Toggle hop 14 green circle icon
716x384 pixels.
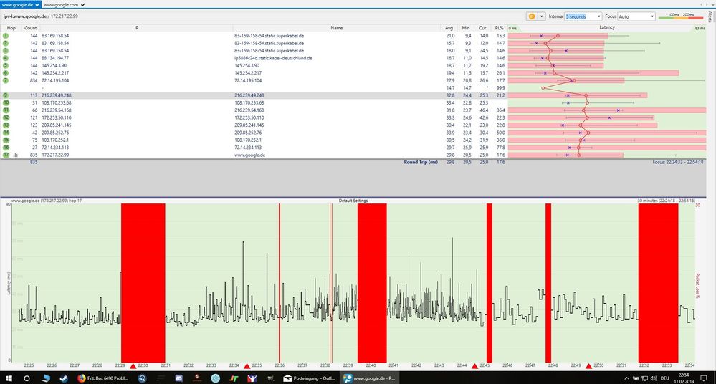6,133
